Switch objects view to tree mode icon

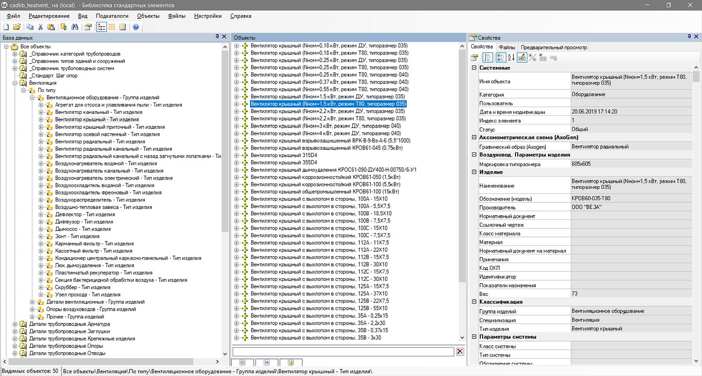point(102,27)
